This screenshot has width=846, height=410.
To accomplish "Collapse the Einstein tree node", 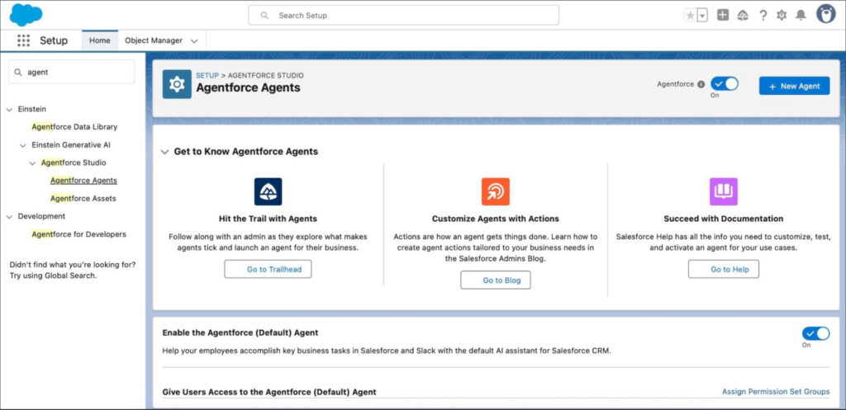I will [9, 109].
